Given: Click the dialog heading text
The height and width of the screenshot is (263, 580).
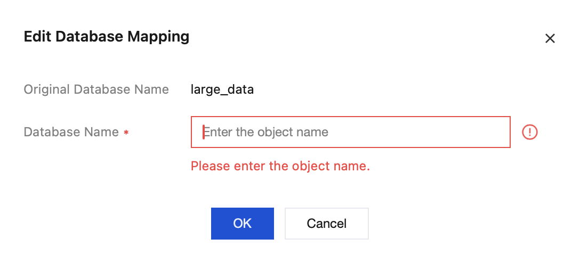Looking at the screenshot, I should click(x=107, y=37).
